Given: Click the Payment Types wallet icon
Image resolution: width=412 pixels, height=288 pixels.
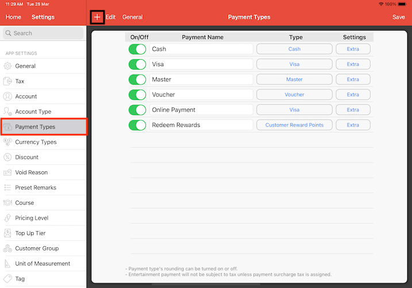Looking at the screenshot, I should (7, 127).
